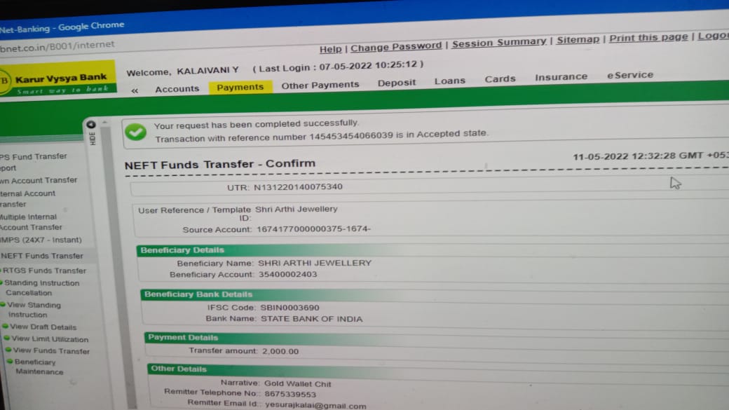The image size is (729, 410).
Task: Open Beneficiary Maintenance
Action: [39, 367]
